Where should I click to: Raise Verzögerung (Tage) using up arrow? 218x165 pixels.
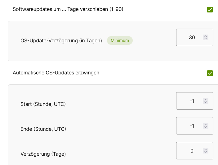(206, 149)
